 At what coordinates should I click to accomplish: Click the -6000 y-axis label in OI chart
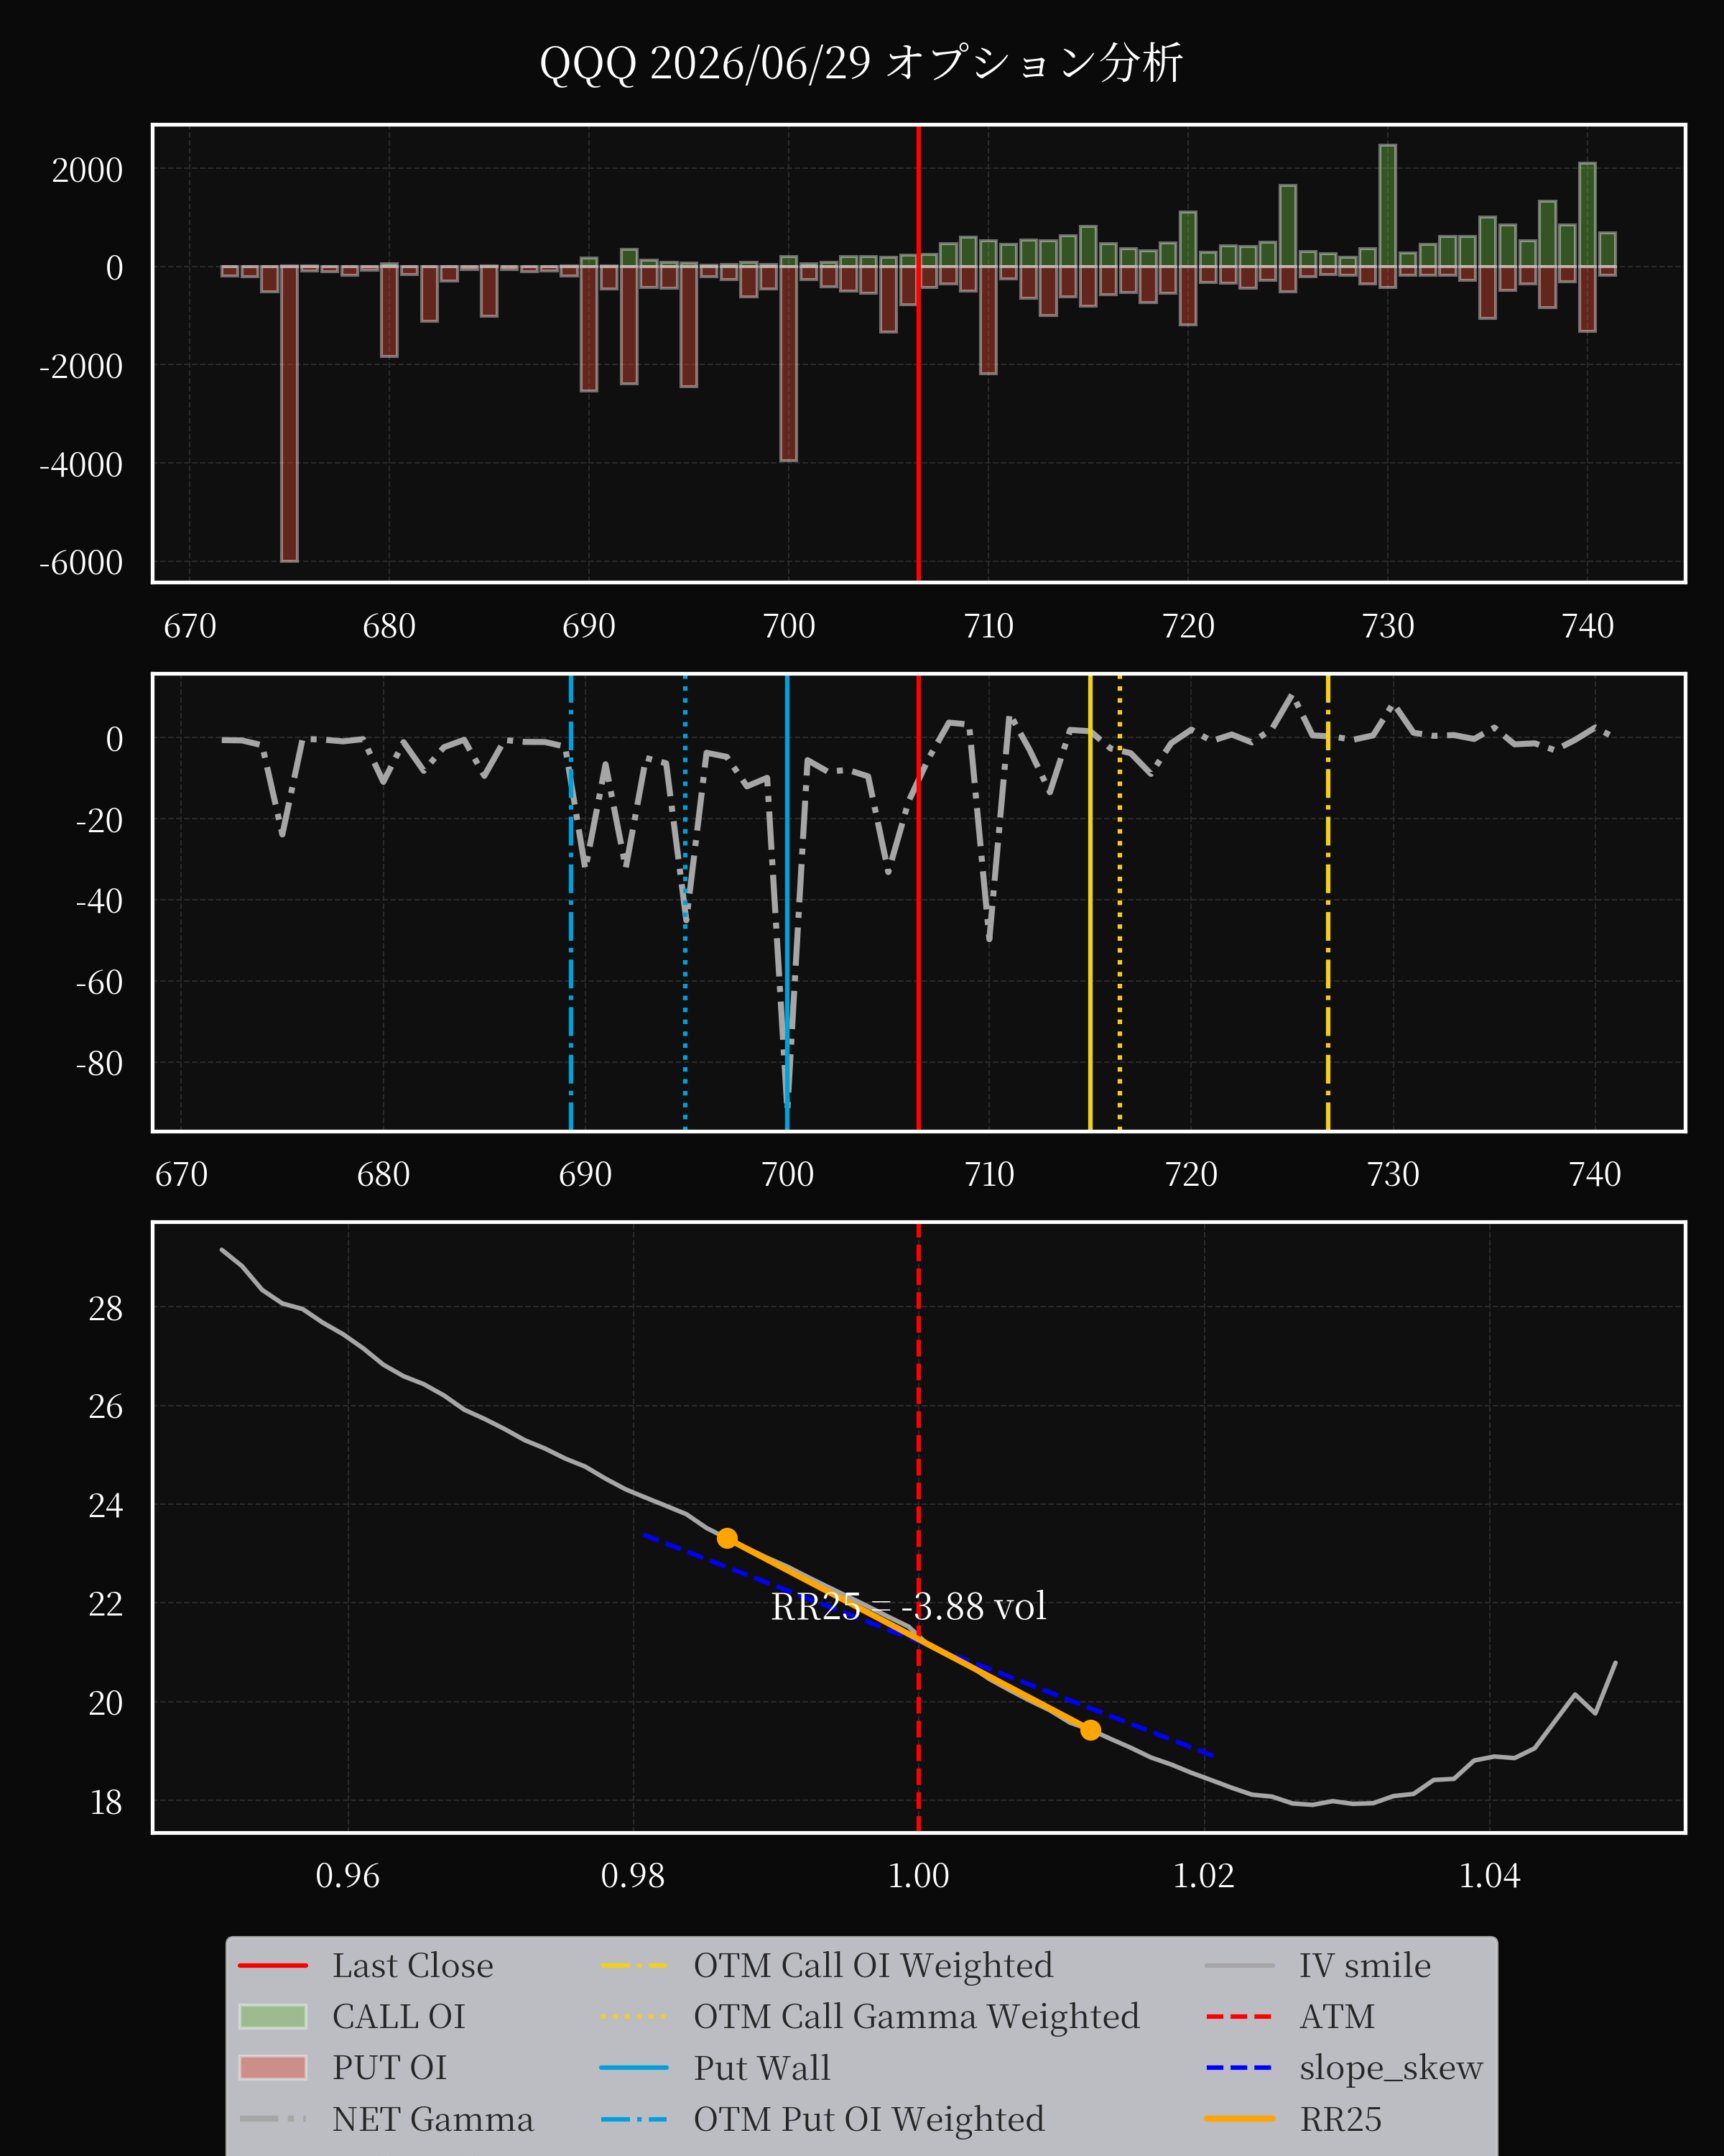coord(81,563)
